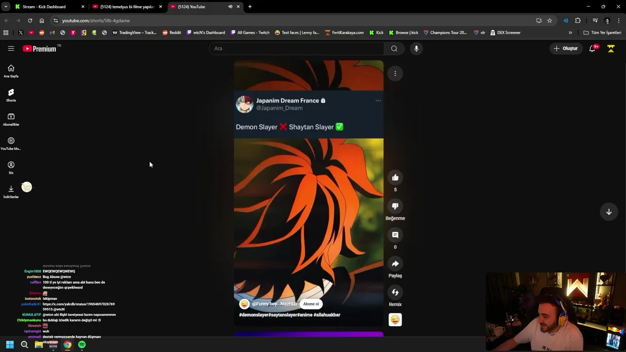Open FeritKarakaya.com bookmark
This screenshot has width=626, height=352.
pyautogui.click(x=344, y=33)
